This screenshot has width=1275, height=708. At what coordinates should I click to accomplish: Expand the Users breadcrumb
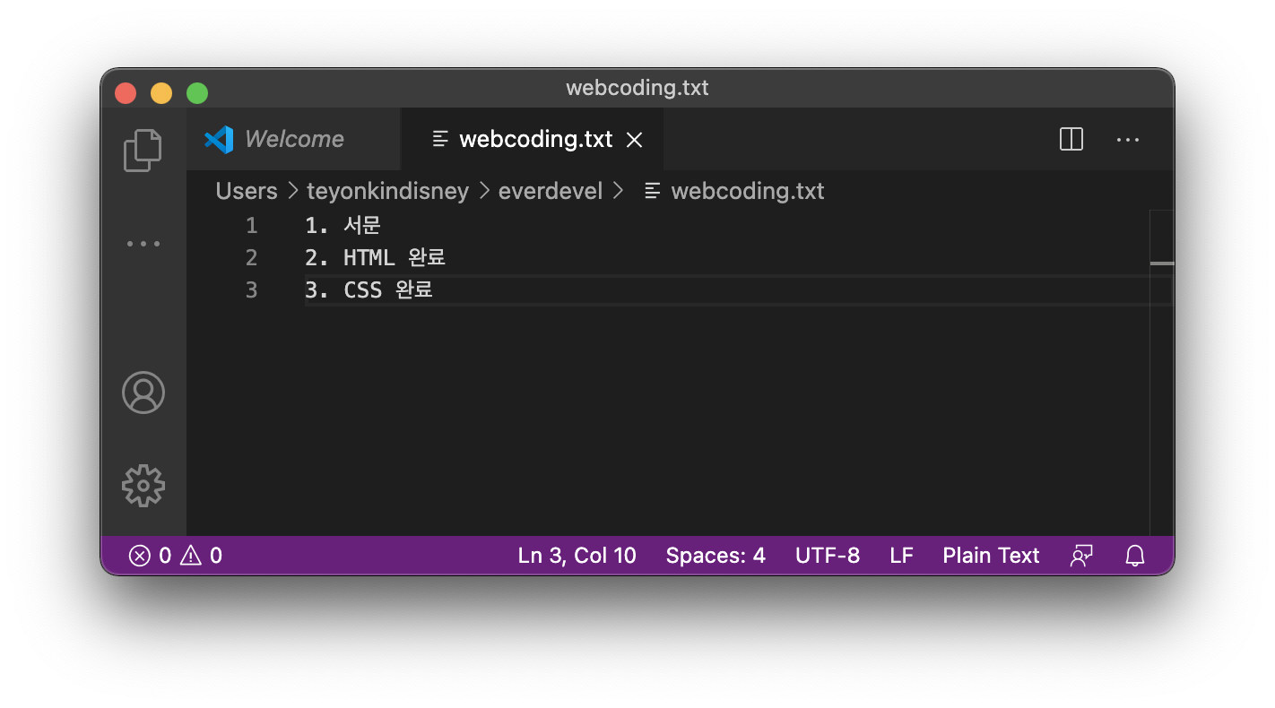click(247, 191)
